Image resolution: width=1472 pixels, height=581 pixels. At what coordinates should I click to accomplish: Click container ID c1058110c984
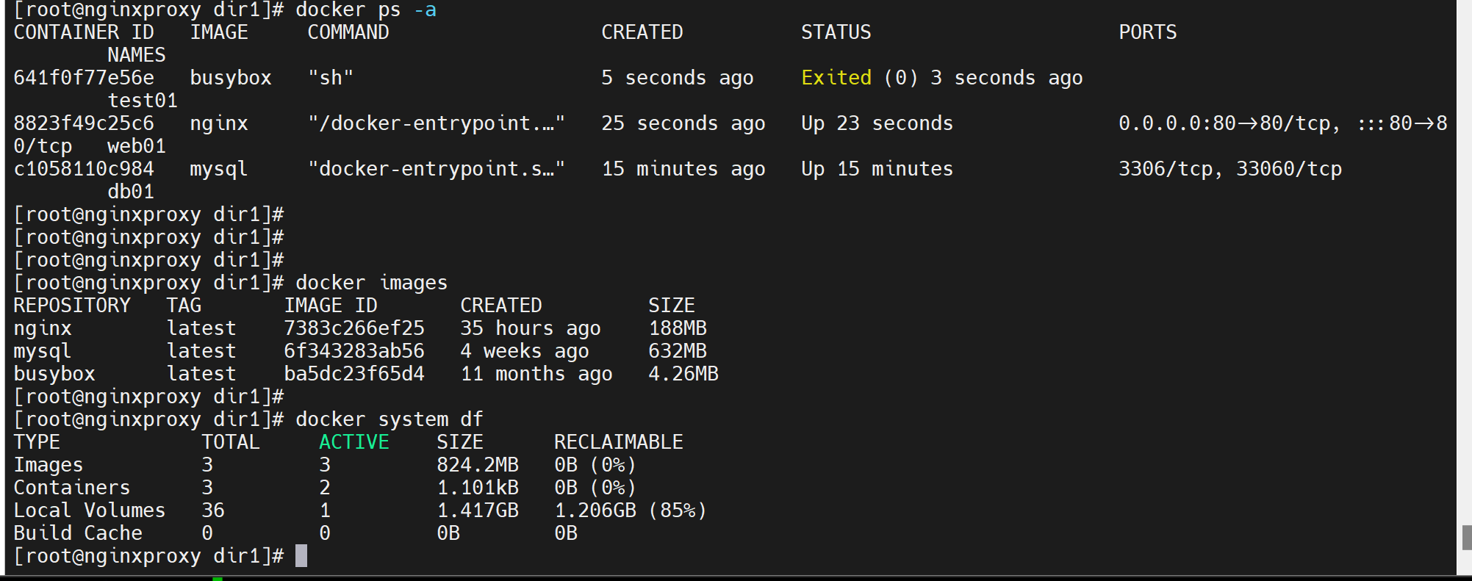click(84, 169)
